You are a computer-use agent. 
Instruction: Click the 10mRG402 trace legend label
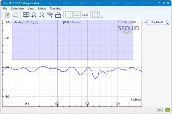click(x=157, y=23)
